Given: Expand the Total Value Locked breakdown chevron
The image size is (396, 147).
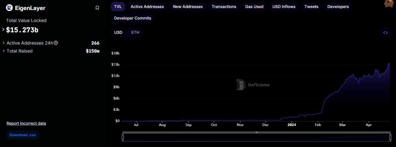Looking at the screenshot, I should [3, 29].
